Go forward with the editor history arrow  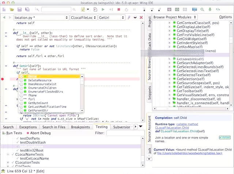coord(10,18)
